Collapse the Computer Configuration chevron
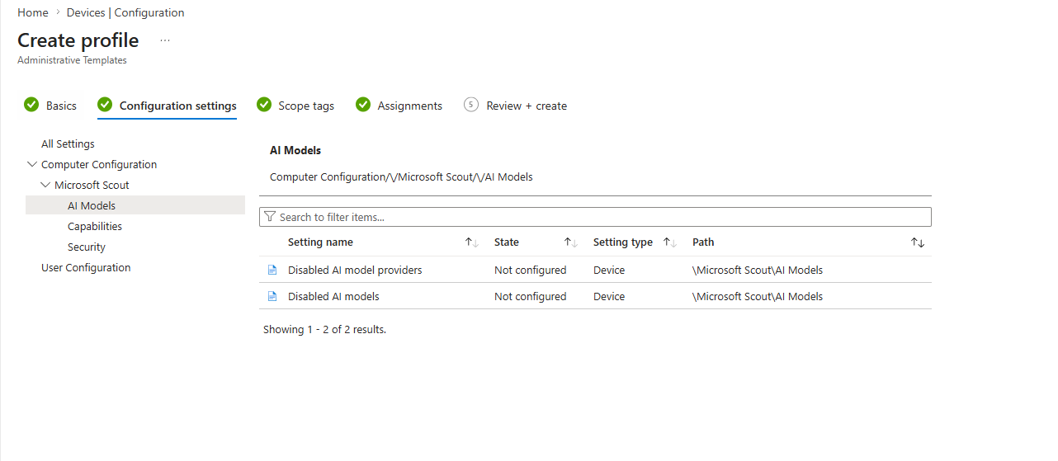The width and height of the screenshot is (1058, 461). (32, 164)
